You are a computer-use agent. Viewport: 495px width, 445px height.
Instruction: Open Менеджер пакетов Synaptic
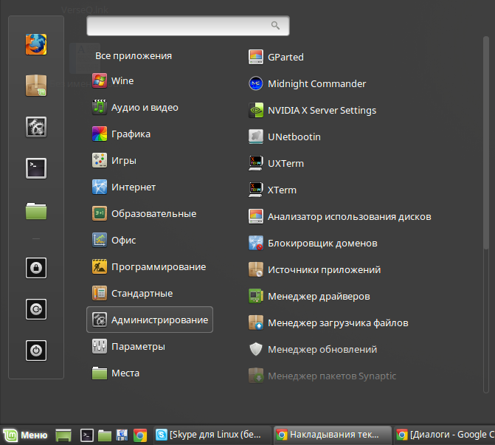[x=322, y=376]
